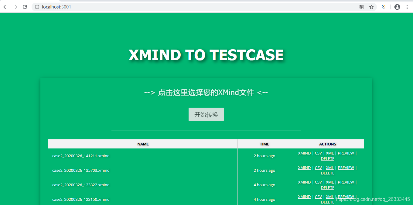Click DELETE for case2_20200326_123150.xmind
The width and height of the screenshot is (413, 205).
[327, 202]
